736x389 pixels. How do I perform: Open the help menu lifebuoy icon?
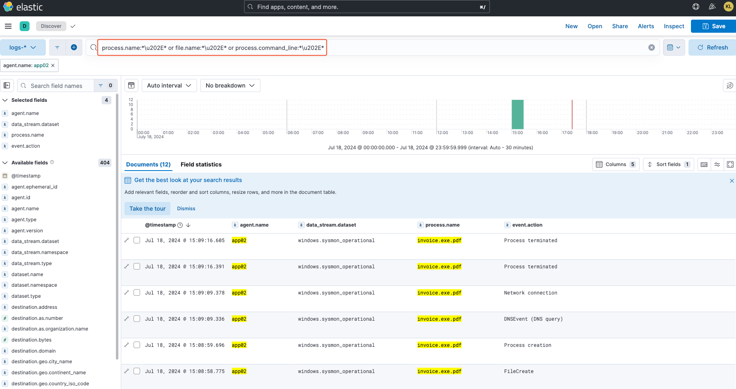pyautogui.click(x=696, y=7)
